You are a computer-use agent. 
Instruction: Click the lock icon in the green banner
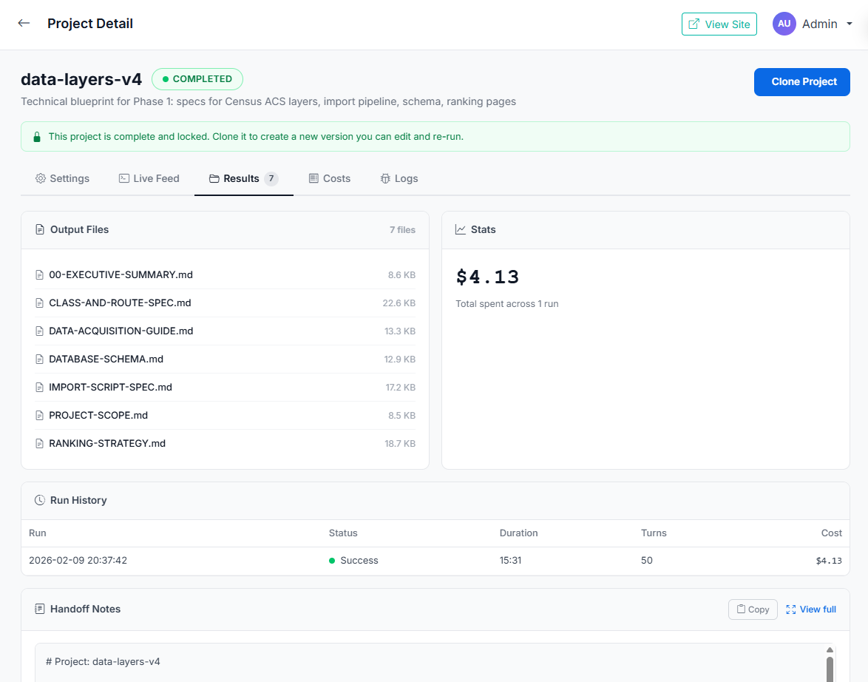coord(36,137)
